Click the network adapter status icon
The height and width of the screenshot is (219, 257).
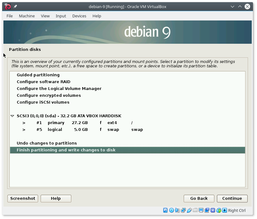tap(183, 210)
